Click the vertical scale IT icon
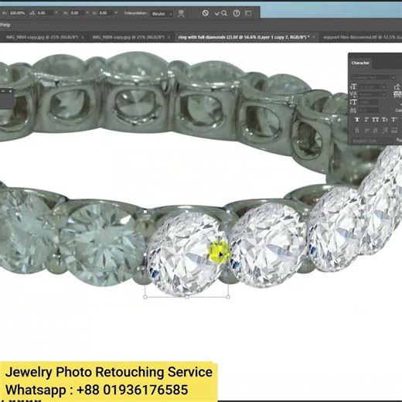The height and width of the screenshot is (402, 402). click(353, 102)
